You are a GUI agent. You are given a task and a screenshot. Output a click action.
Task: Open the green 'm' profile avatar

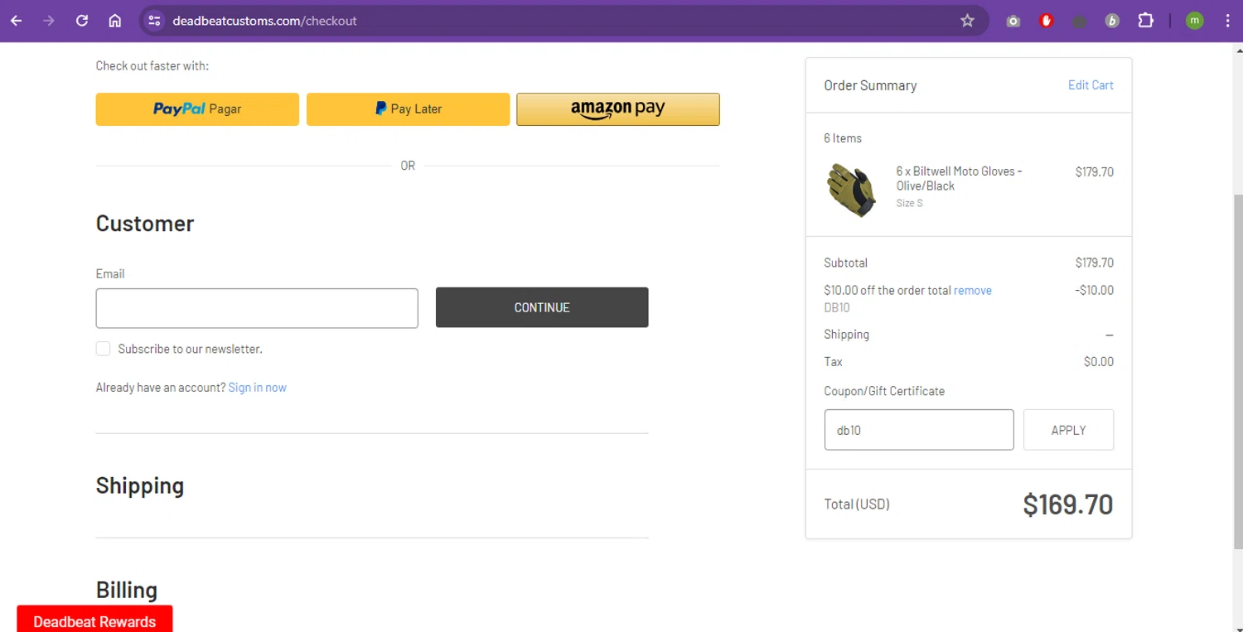[1194, 21]
